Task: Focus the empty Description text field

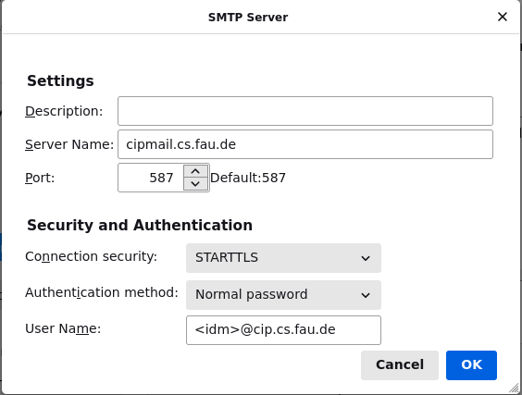Action: pos(305,111)
